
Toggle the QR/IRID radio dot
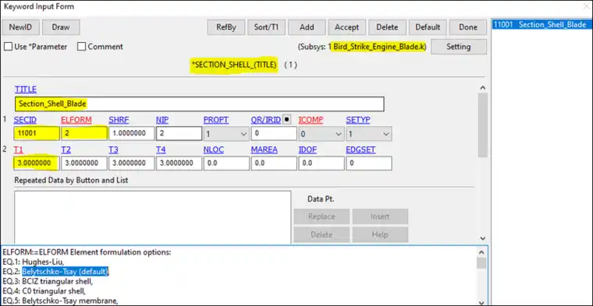[x=286, y=120]
